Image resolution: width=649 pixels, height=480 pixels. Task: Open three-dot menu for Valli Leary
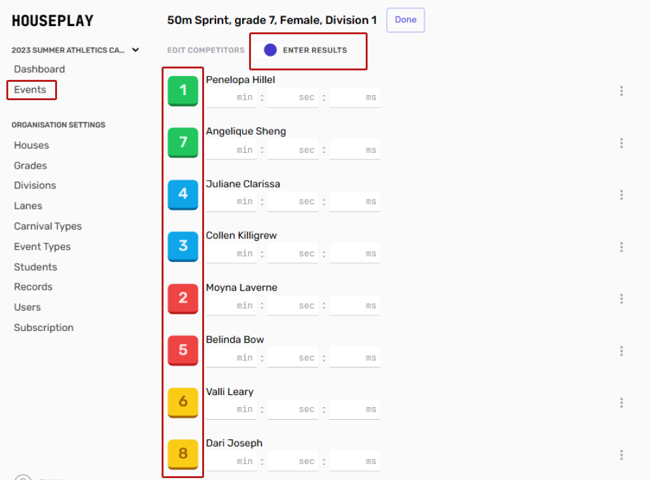621,403
